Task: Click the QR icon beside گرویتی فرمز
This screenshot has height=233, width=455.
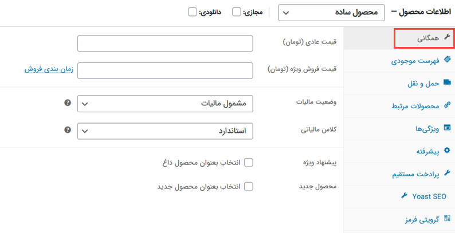Action: [447, 218]
